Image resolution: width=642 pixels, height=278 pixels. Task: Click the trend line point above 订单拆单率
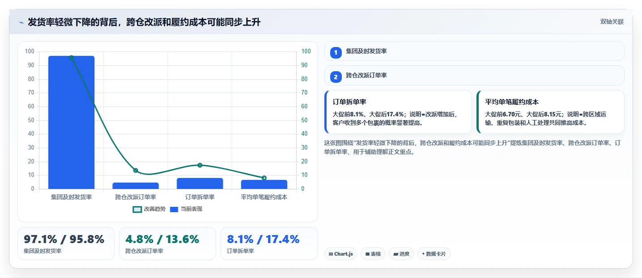(x=200, y=165)
